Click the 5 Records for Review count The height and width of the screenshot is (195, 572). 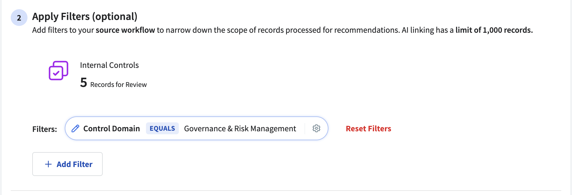click(113, 83)
